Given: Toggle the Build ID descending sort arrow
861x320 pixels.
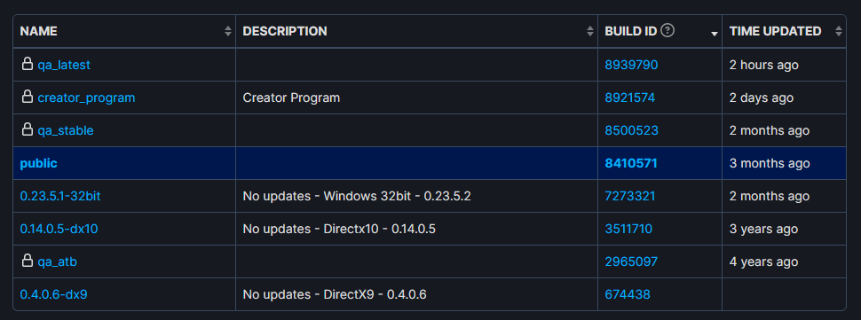Looking at the screenshot, I should [x=715, y=34].
